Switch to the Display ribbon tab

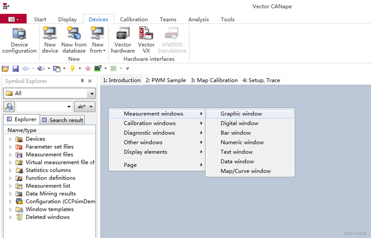coord(67,19)
